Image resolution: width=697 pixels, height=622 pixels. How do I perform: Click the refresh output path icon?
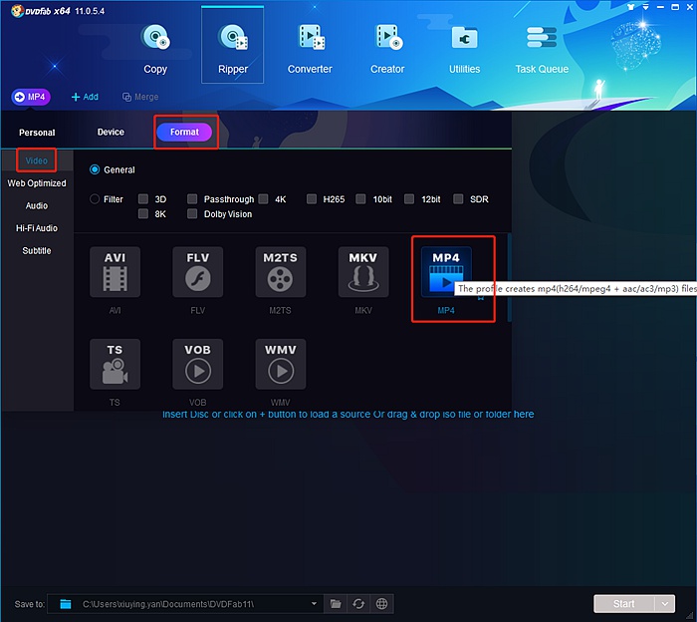[x=358, y=604]
